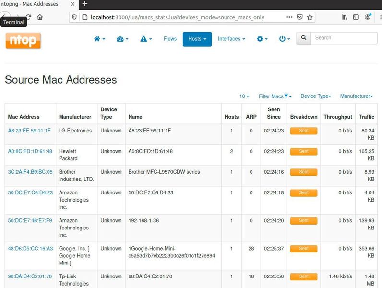Screen dimensions: 382x288
Task: Open the alerts warning triangle menu
Action: tap(146, 39)
